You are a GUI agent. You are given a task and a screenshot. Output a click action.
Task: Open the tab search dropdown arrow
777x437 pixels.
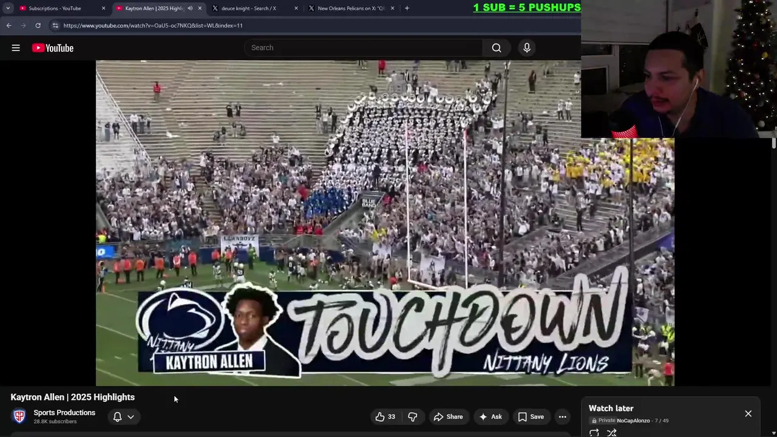pos(8,8)
